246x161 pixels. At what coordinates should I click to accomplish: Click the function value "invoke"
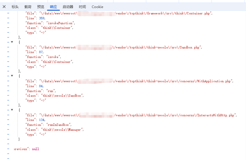pos(53,57)
